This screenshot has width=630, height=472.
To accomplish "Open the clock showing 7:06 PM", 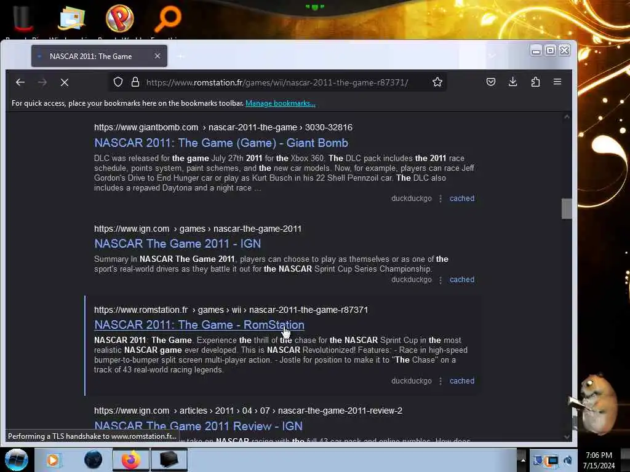I will point(599,460).
